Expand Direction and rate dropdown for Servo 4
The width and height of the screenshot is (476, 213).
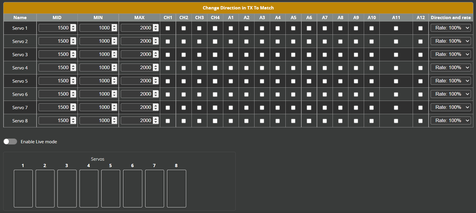coord(451,68)
